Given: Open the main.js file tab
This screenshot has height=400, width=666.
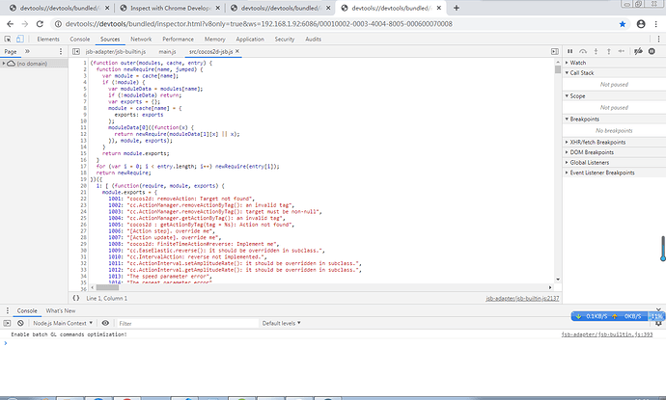Looking at the screenshot, I should (x=167, y=51).
